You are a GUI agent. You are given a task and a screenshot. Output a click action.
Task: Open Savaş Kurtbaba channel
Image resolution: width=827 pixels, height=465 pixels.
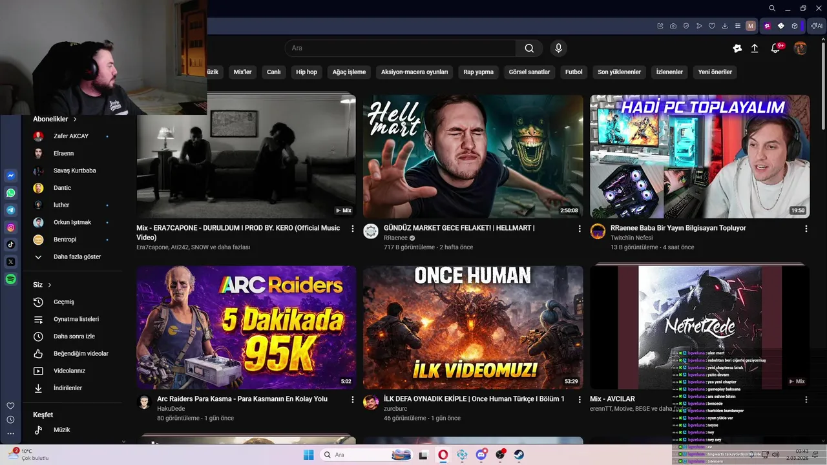click(76, 170)
